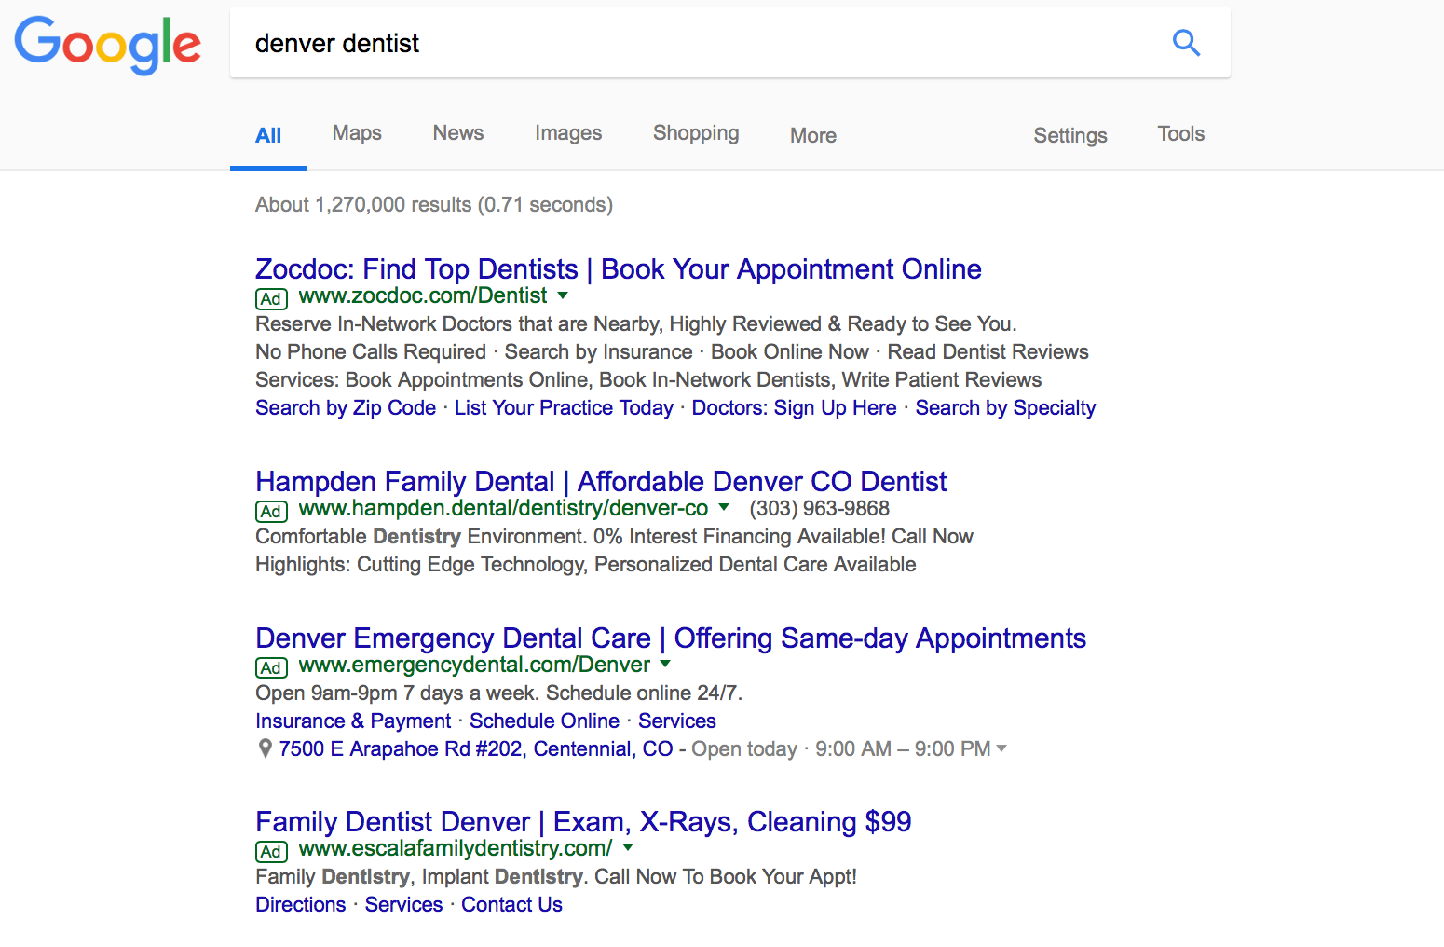Image resolution: width=1444 pixels, height=947 pixels.
Task: Click the Doctors: Sign Up Here sitelink
Action: (794, 408)
